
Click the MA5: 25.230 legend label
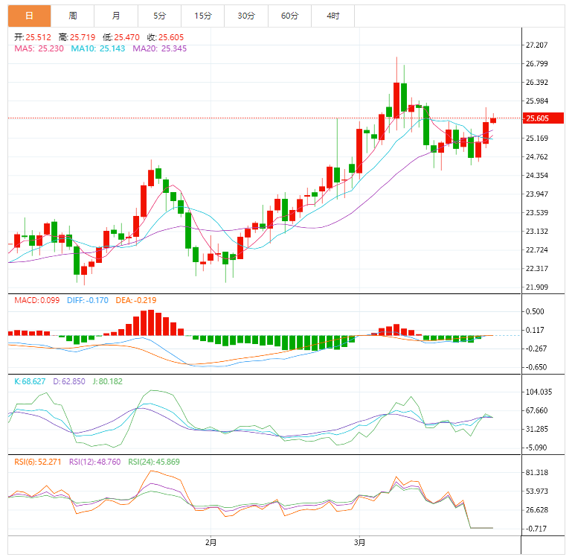click(x=39, y=48)
